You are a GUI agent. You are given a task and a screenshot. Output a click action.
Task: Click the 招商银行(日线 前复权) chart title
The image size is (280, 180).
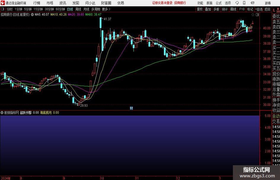point(15,14)
